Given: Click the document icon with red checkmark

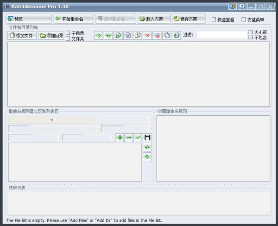Looking at the screenshot, I should pos(128,36).
